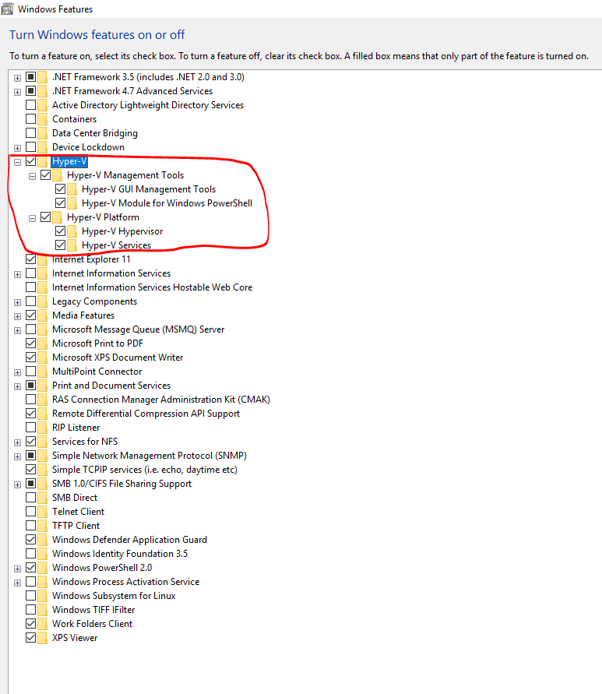Disable Microsoft Print to PDF checkbox
The width and height of the screenshot is (602, 694).
point(30,343)
